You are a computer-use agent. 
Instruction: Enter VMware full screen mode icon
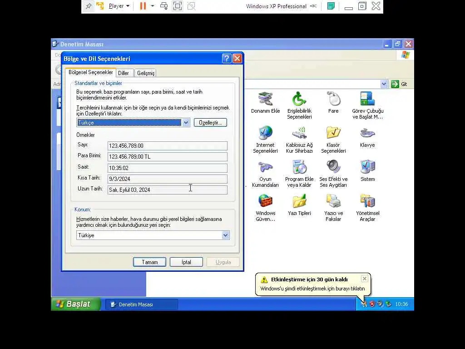178,6
